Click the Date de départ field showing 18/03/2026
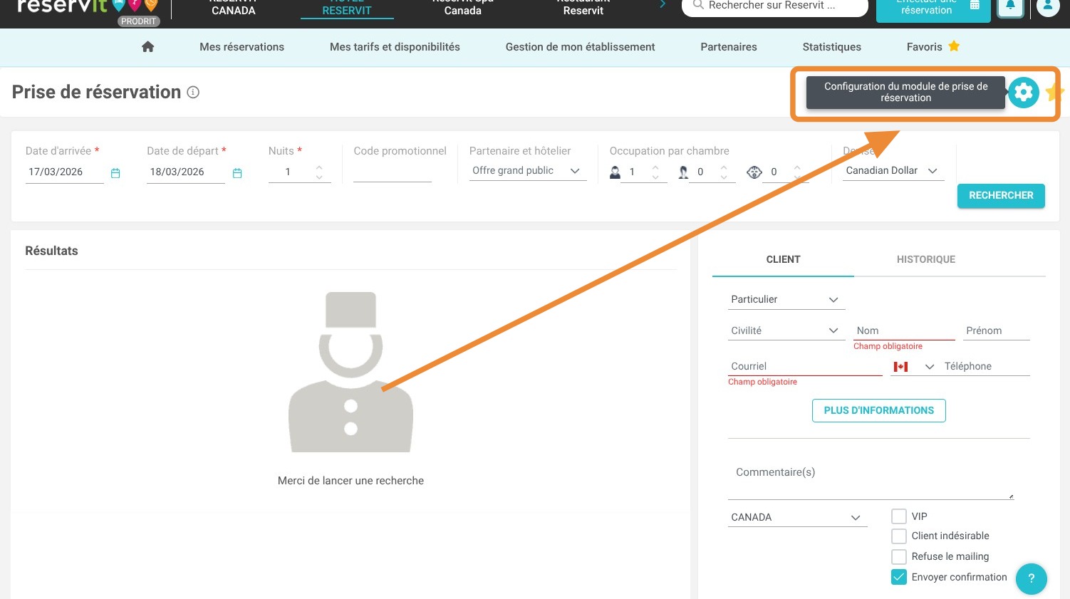Screen dimensions: 1070x599 [185, 172]
